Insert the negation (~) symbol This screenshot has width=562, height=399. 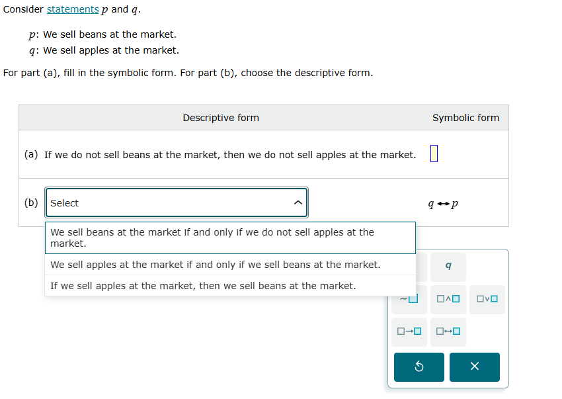[409, 299]
